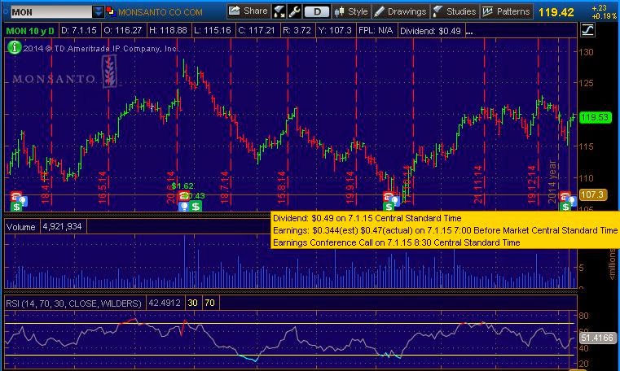Click the green info icon by the copyright
This screenshot has width=620, height=371.
point(14,48)
